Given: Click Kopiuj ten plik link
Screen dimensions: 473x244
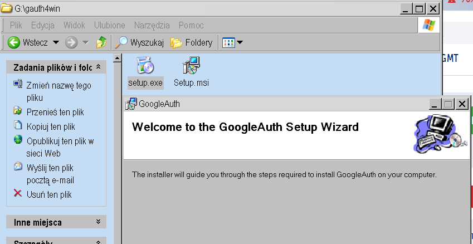Looking at the screenshot, I should [x=51, y=126].
